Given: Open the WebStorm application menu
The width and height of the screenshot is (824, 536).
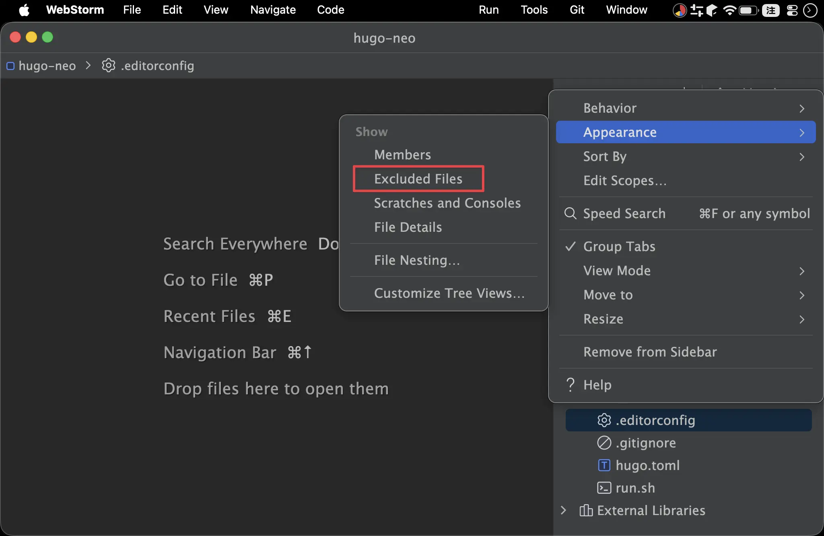Looking at the screenshot, I should (75, 10).
